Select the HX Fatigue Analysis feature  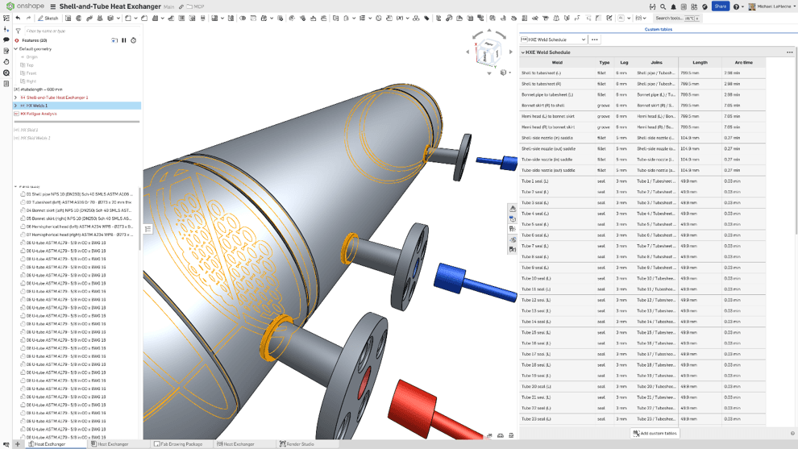pyautogui.click(x=38, y=114)
